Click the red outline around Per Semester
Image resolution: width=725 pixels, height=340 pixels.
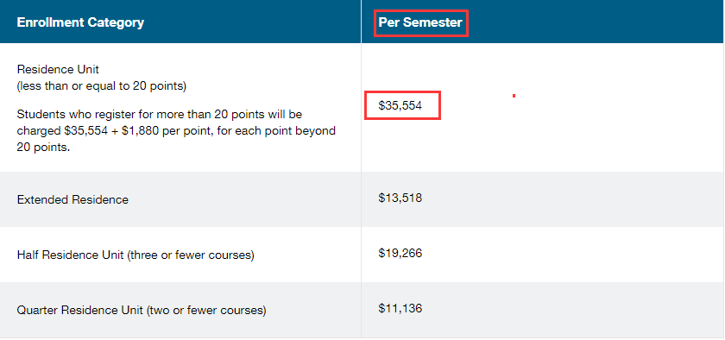pos(421,23)
